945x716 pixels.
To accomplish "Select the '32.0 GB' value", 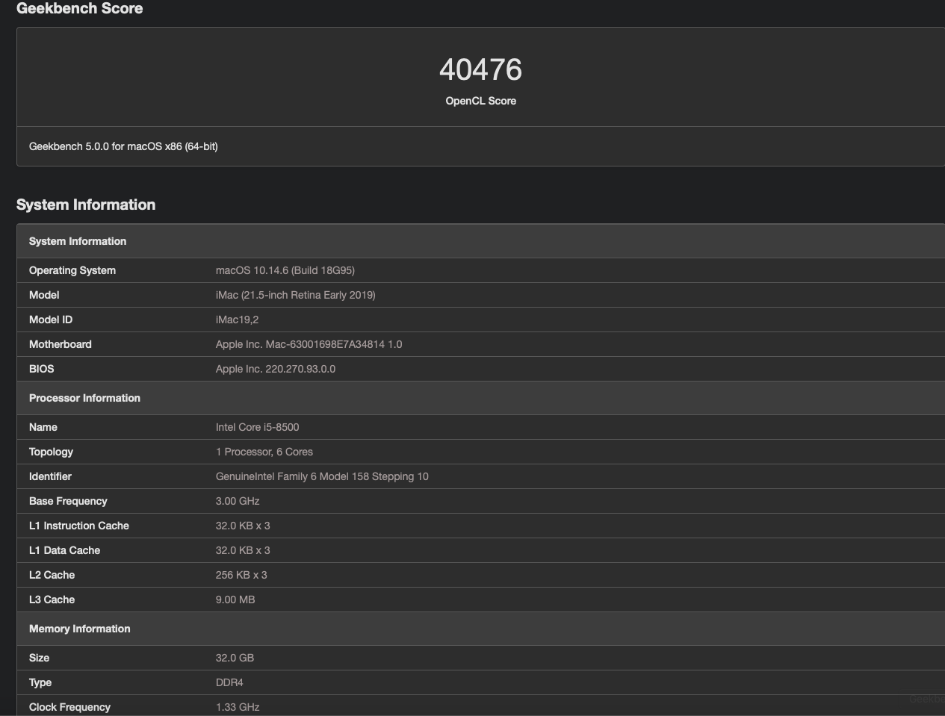I will pyautogui.click(x=235, y=658).
